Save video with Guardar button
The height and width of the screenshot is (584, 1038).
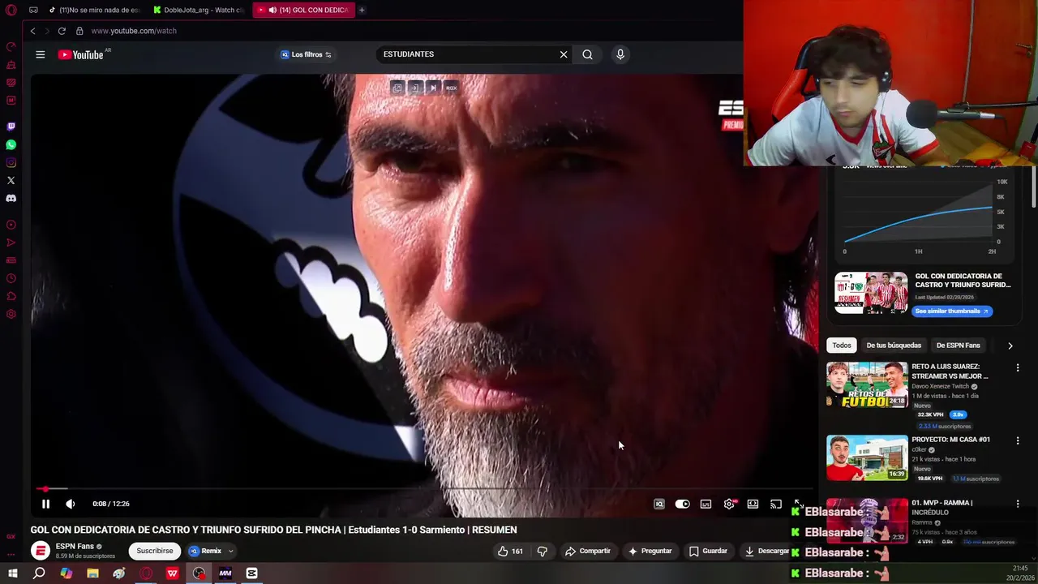pos(708,551)
